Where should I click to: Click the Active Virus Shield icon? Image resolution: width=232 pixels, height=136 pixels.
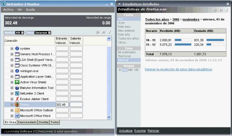coord(17,82)
